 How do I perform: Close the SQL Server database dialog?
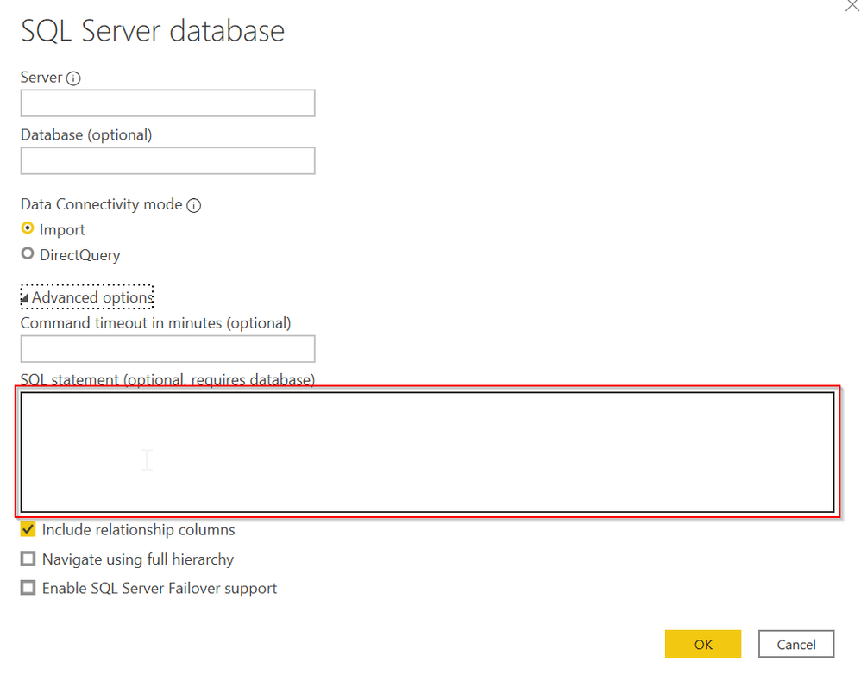tap(852, 5)
